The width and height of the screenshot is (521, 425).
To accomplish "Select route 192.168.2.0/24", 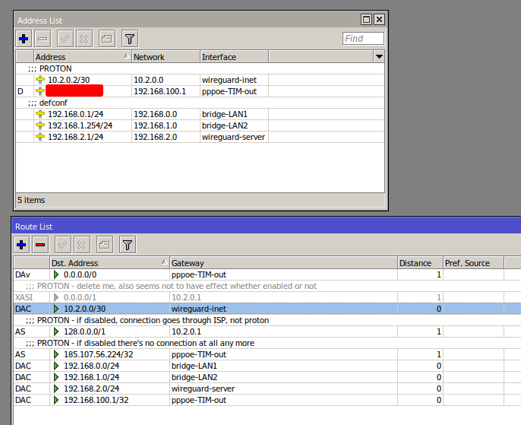I will (267, 389).
